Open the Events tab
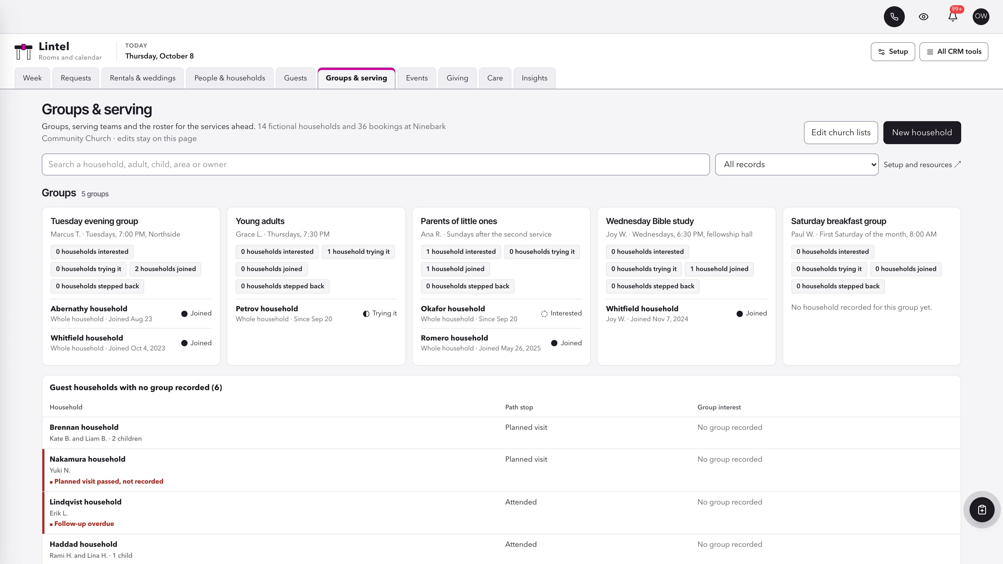1003x564 pixels. coord(417,78)
